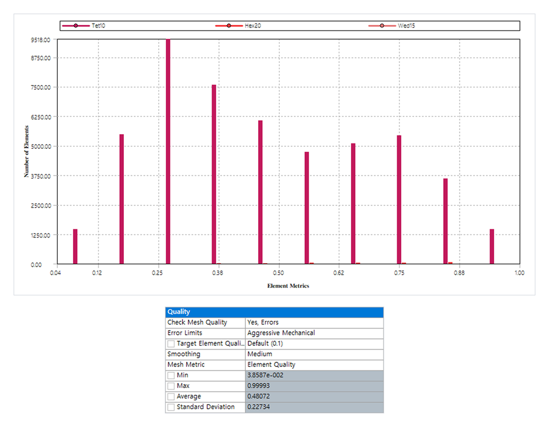The image size is (549, 427).
Task: Click the Error Limits property label
Action: [x=185, y=333]
